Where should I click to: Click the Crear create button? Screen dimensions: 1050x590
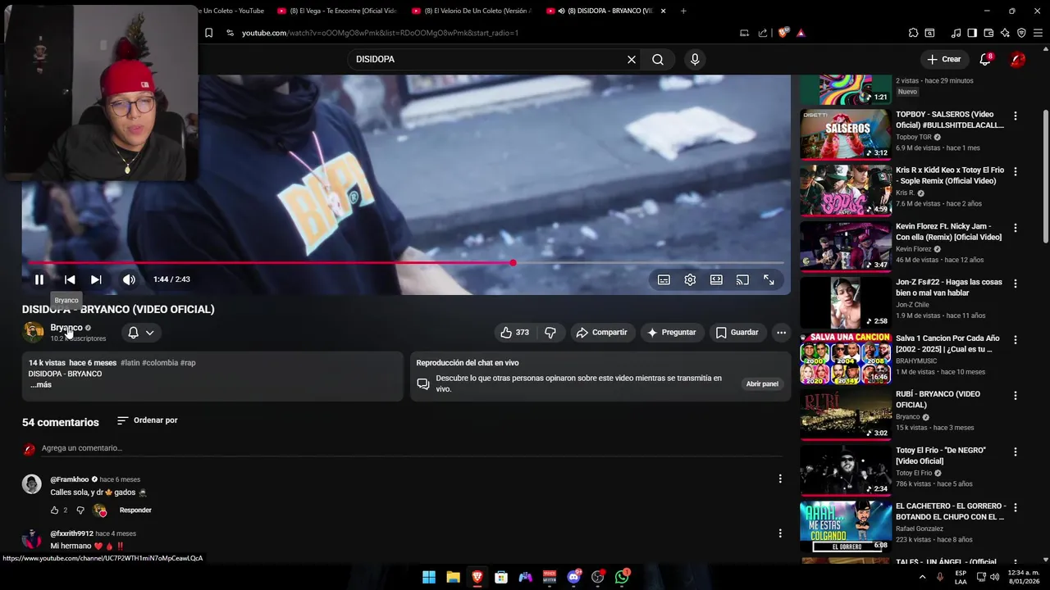click(x=943, y=59)
